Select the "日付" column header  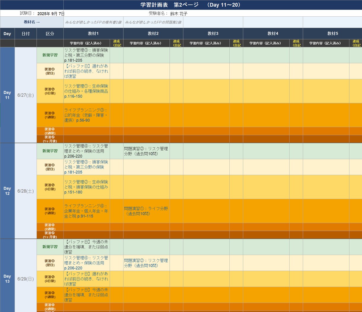coord(26,34)
